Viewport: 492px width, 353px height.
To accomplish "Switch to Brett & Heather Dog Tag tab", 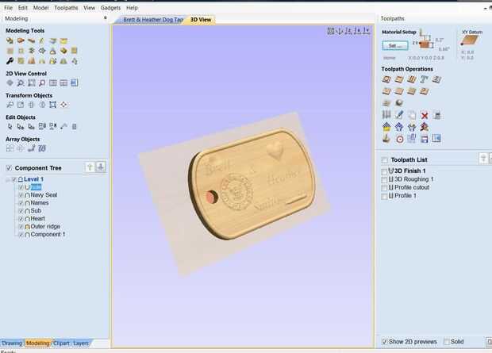I will pyautogui.click(x=153, y=20).
